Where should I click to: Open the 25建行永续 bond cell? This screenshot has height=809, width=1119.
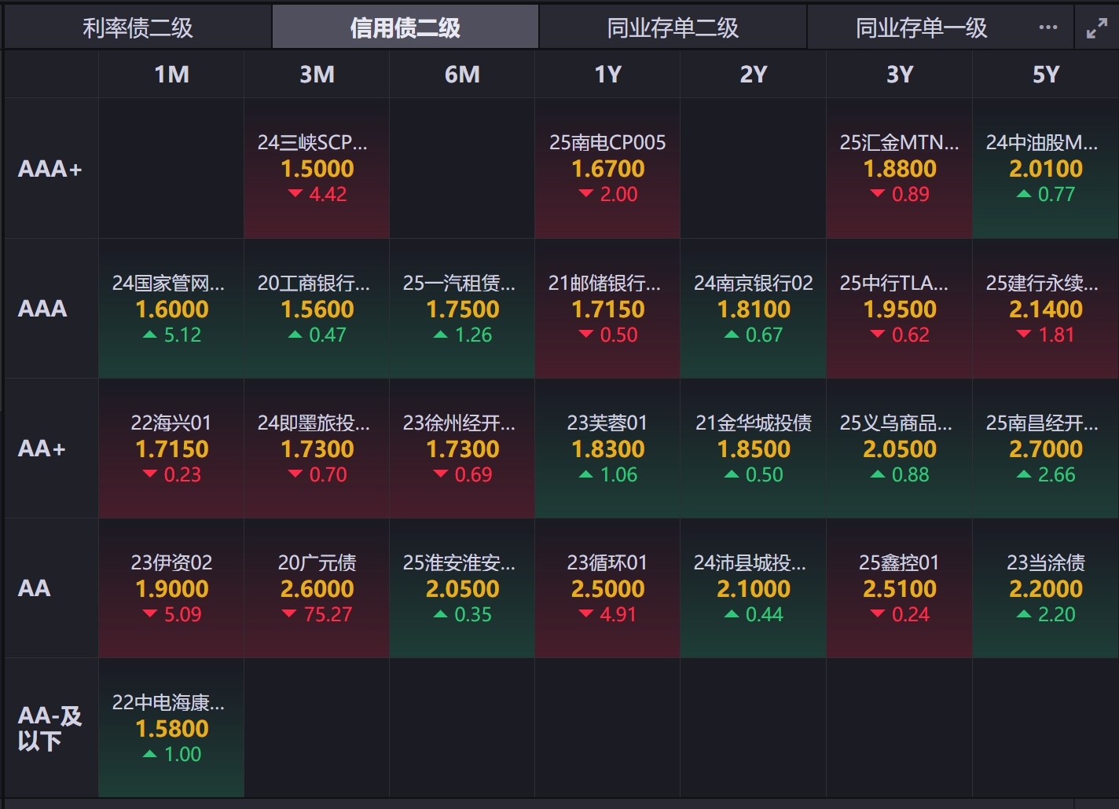click(1046, 309)
